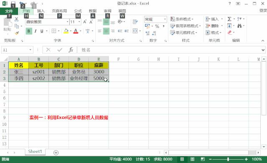Viewport: 267px width, 163px height.
Task: Decrease indent icon in alignment group
Action: [x=120, y=31]
